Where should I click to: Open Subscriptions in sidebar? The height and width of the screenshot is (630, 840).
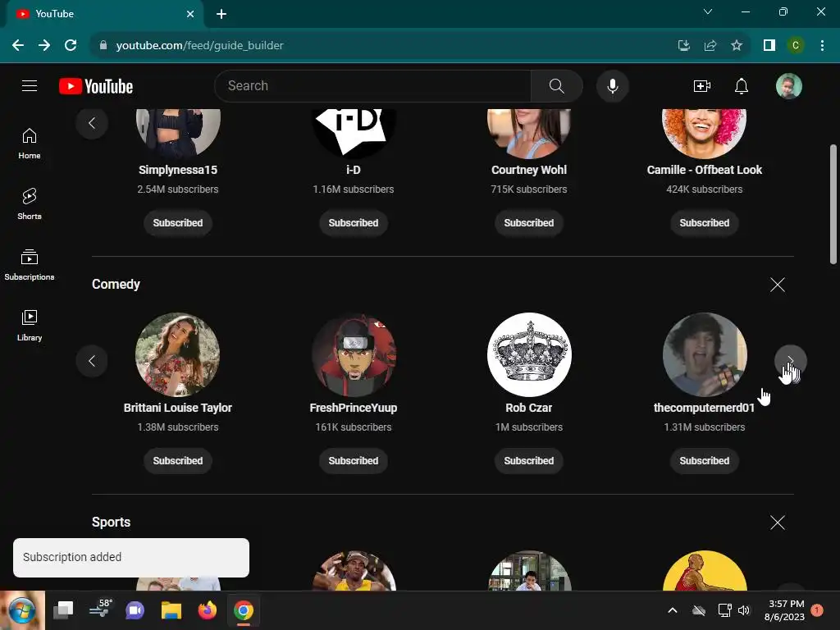tap(30, 265)
